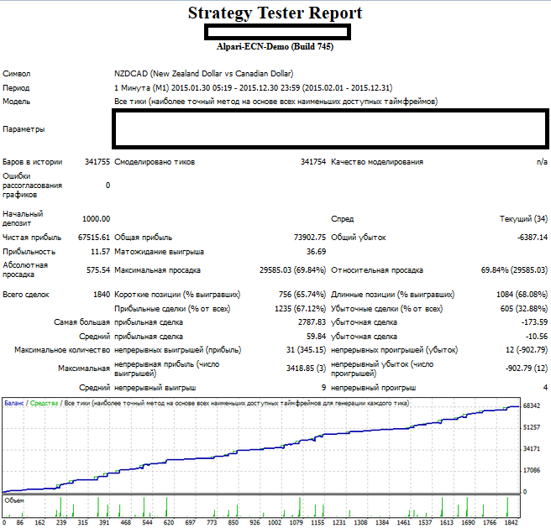The height and width of the screenshot is (528, 551).
Task: Select maximal consecutive profit 3418.85 (3)
Action: point(306,369)
